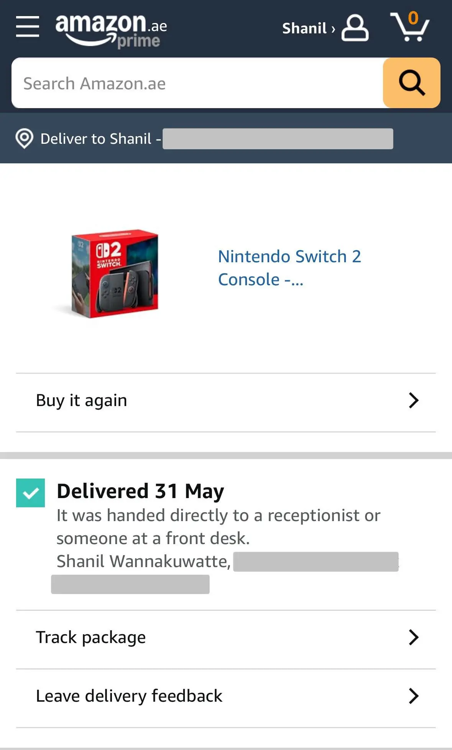
Task: Tap the Deliver to Shanil address bar
Action: click(x=226, y=138)
